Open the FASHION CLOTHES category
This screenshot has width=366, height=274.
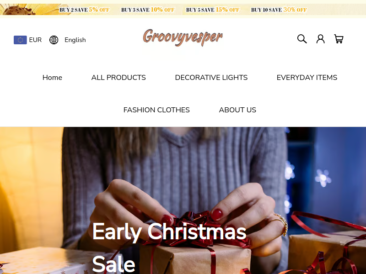click(156, 110)
